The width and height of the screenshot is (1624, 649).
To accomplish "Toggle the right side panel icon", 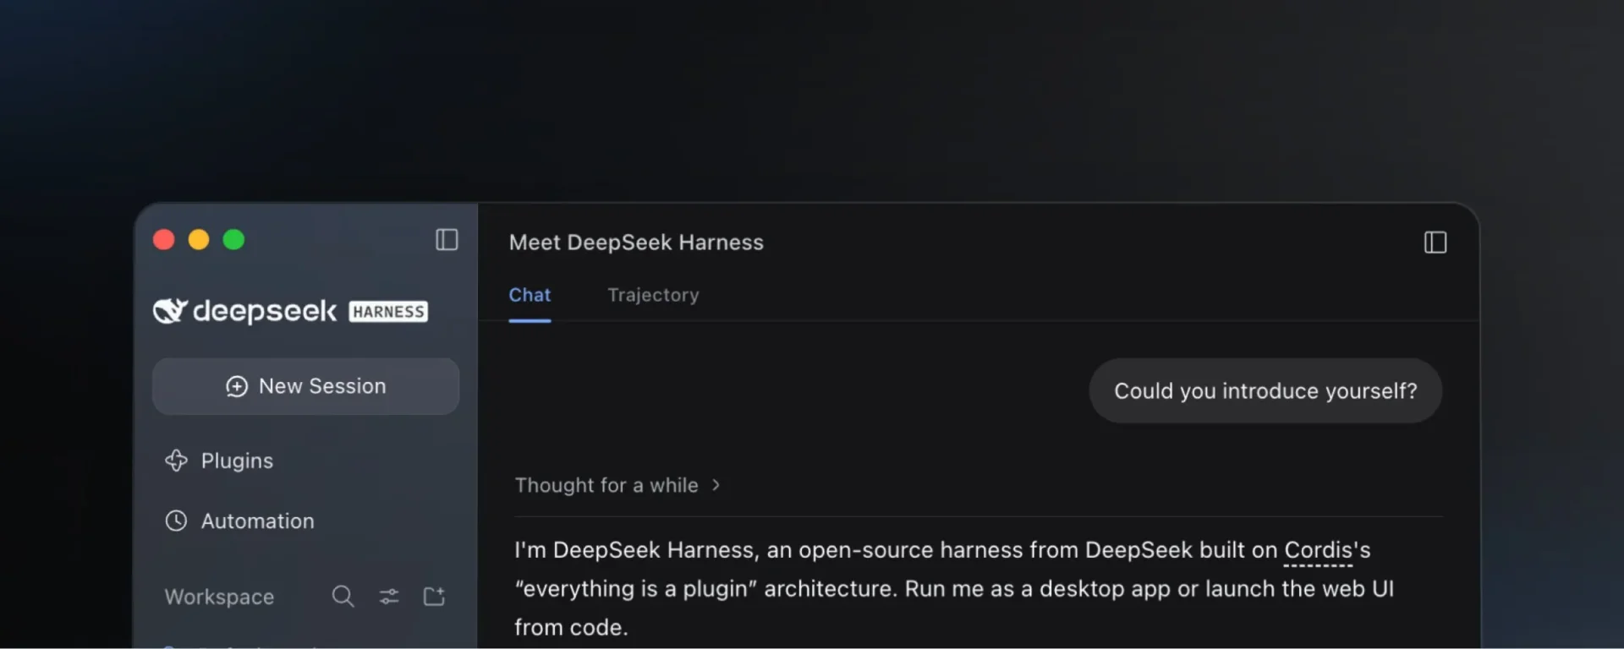I will click(x=1435, y=243).
